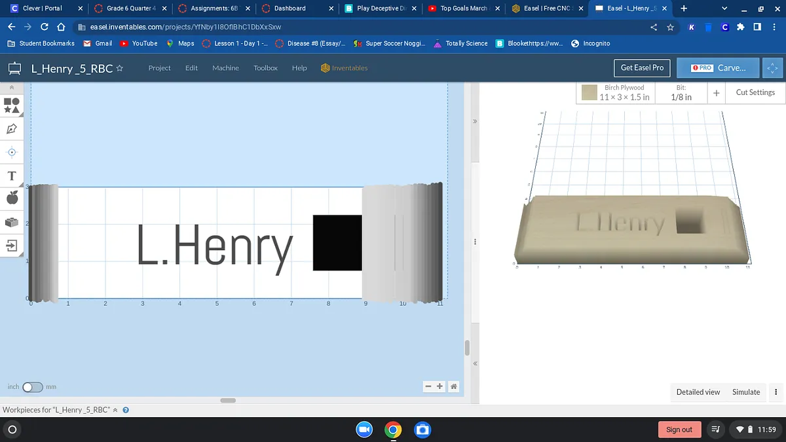The height and width of the screenshot is (442, 786).
Task: Open Zoom app from the shelf
Action: point(364,430)
